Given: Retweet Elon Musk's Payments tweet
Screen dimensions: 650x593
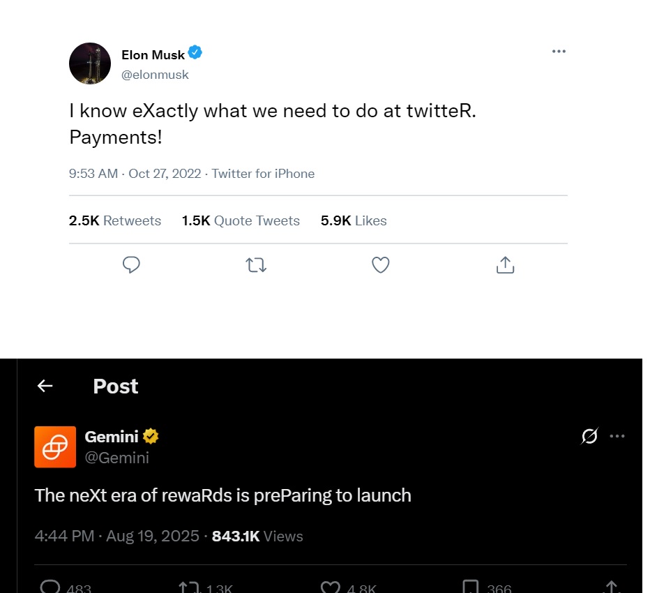Looking at the screenshot, I should (256, 265).
